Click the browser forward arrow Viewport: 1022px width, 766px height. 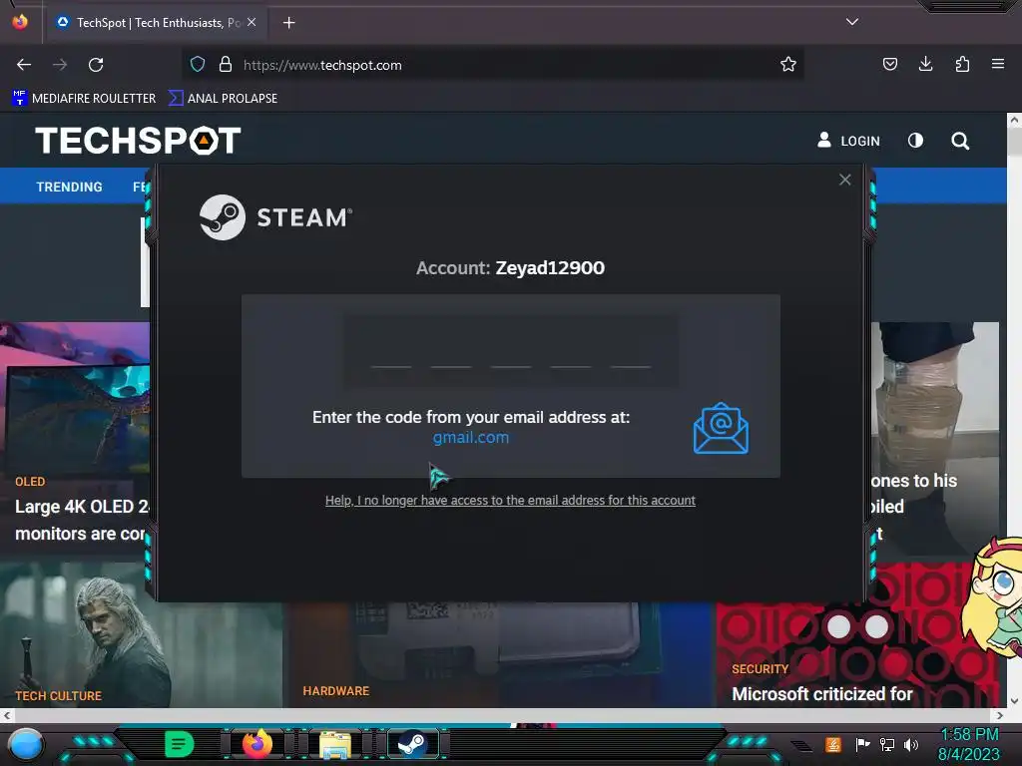[60, 65]
